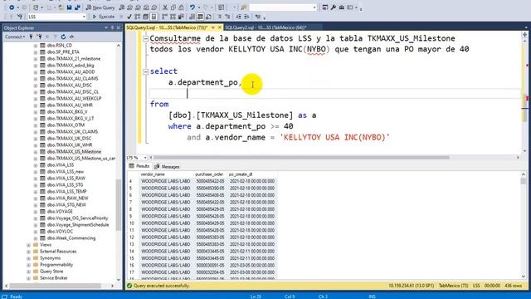This screenshot has width=531, height=299.
Task: Click the table name [TKMAXX_US_Milestone] in query
Action: point(245,115)
